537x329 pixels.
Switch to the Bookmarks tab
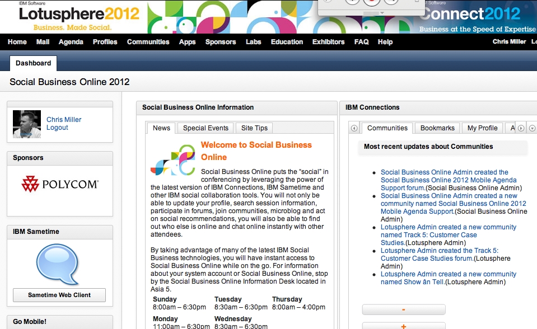click(x=437, y=128)
